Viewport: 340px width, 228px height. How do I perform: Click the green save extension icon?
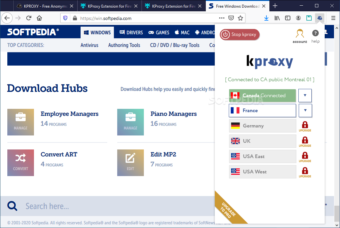tap(309, 18)
